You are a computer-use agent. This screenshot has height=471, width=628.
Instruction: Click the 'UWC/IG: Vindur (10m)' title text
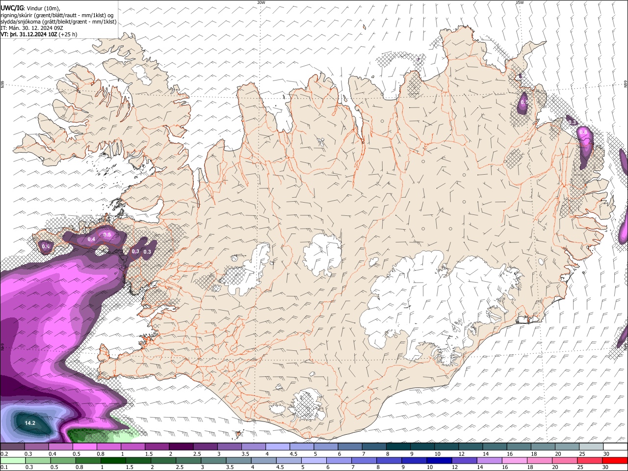tap(30, 8)
